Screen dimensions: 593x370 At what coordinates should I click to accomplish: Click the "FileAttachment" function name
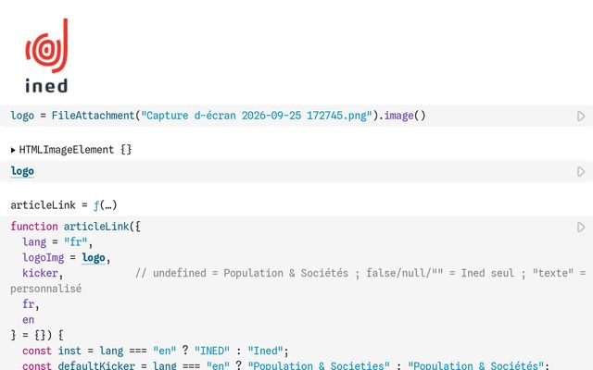click(x=93, y=116)
